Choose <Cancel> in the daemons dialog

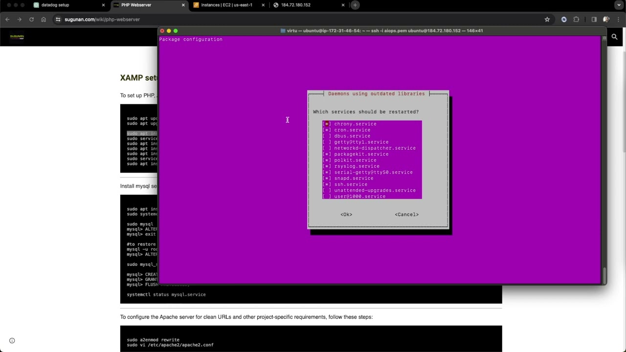click(x=406, y=215)
